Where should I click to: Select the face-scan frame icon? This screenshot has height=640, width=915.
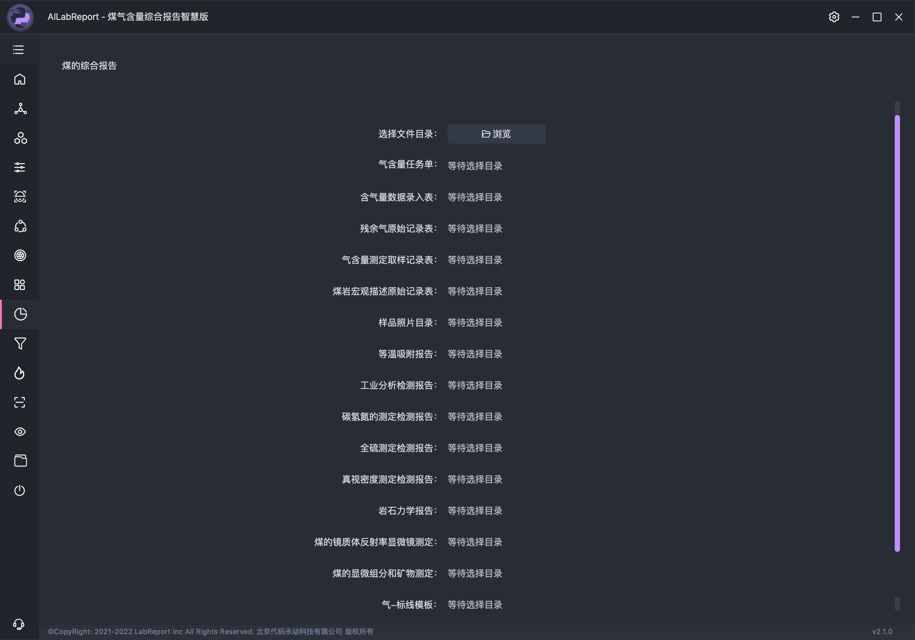point(20,197)
